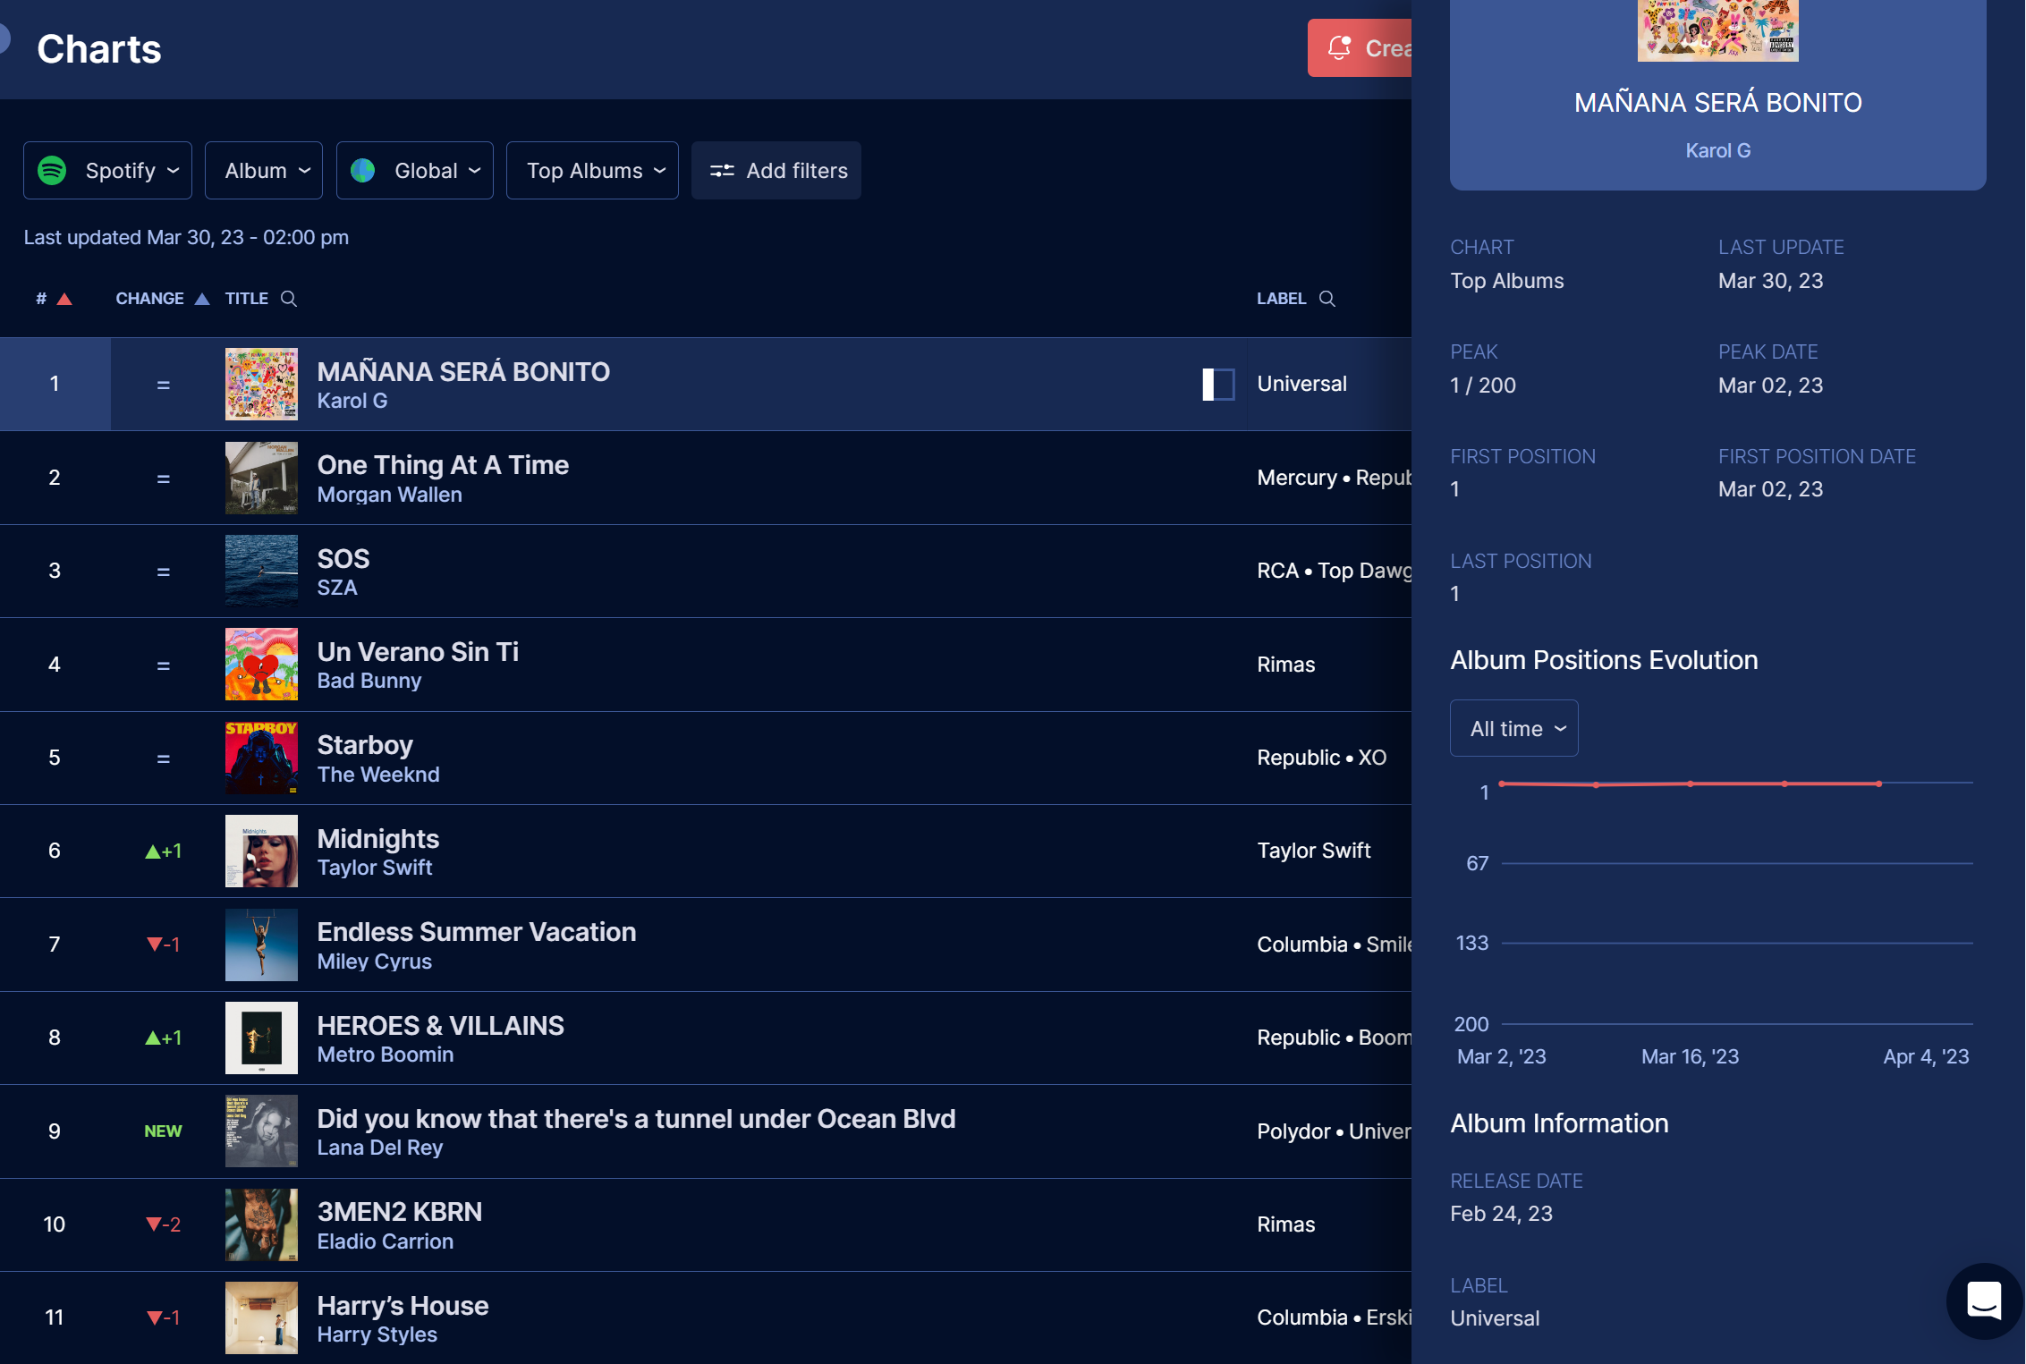Select the SOS album cover thumbnail
The height and width of the screenshot is (1364, 2026).
click(x=261, y=572)
